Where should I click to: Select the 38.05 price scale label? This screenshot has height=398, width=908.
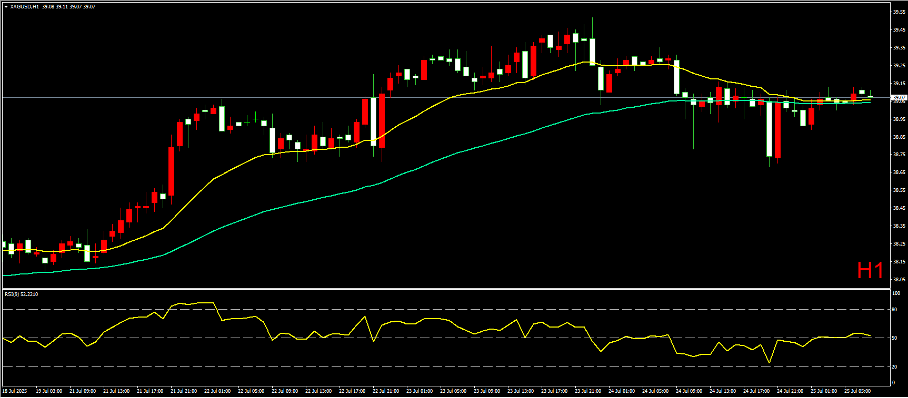(x=899, y=280)
